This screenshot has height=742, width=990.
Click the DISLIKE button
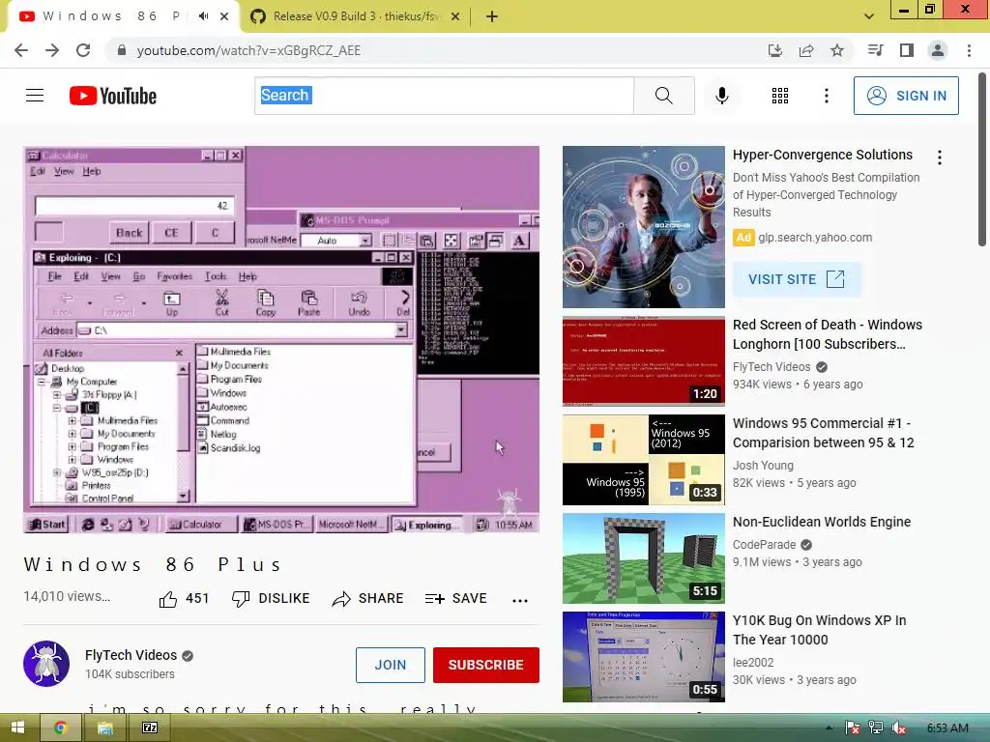[x=271, y=598]
